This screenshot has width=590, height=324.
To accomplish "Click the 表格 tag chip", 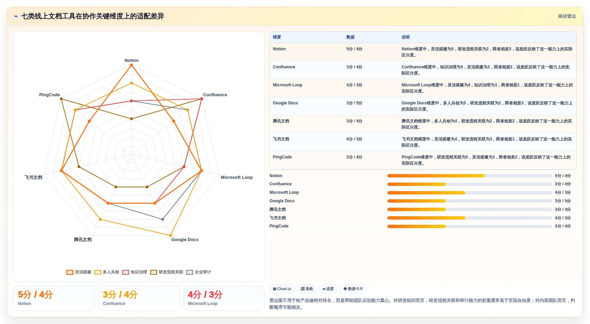I will [x=307, y=289].
